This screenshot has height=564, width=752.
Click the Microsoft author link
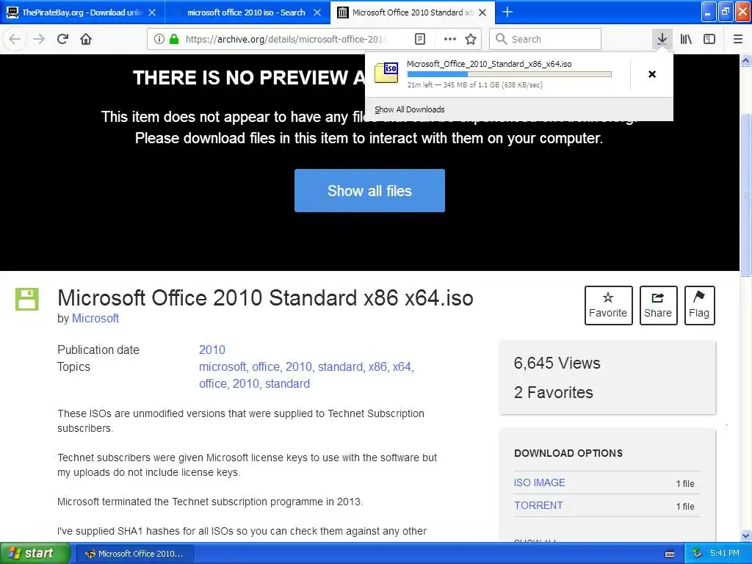coord(95,319)
